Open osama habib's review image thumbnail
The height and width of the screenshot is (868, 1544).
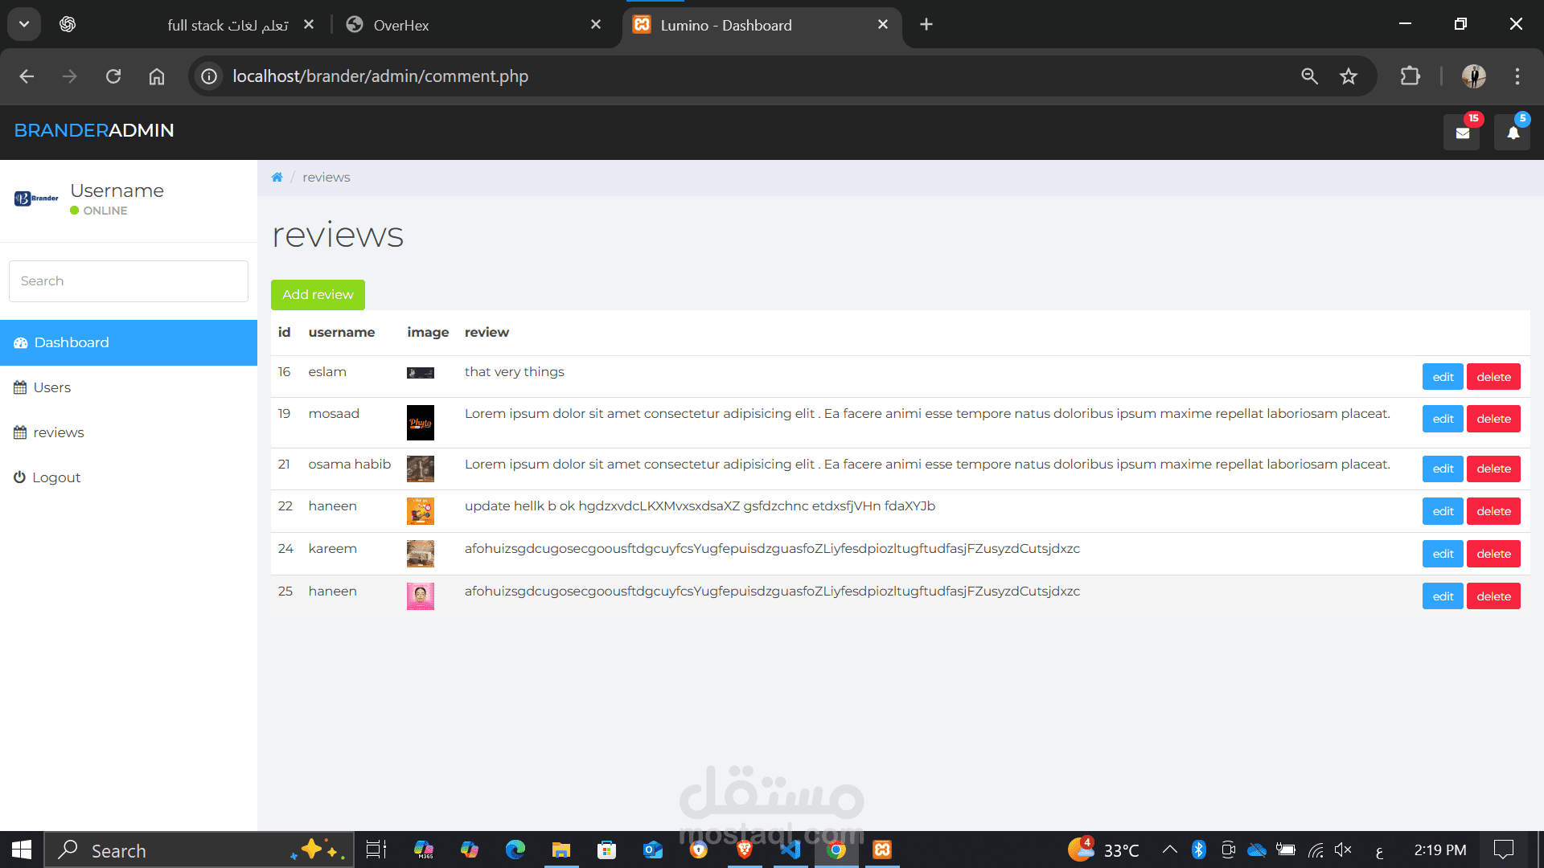(x=420, y=469)
